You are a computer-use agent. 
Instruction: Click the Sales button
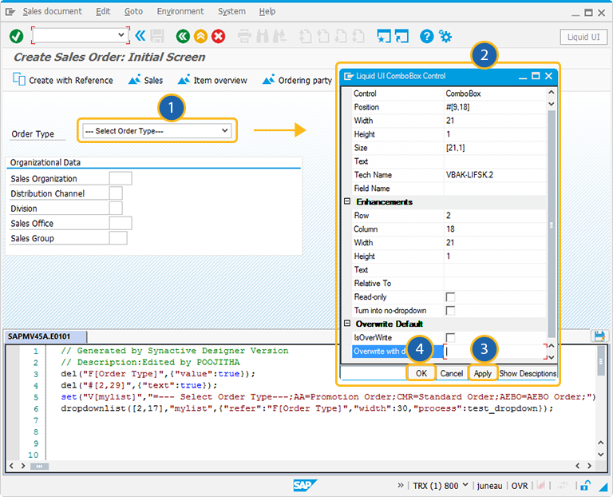[145, 80]
